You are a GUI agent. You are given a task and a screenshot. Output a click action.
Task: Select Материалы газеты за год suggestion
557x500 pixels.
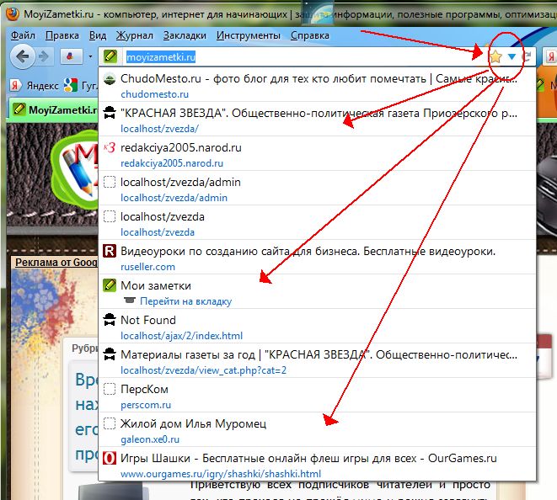318,360
